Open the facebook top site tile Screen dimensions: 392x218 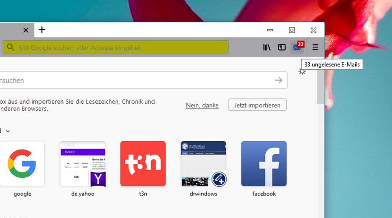[264, 164]
